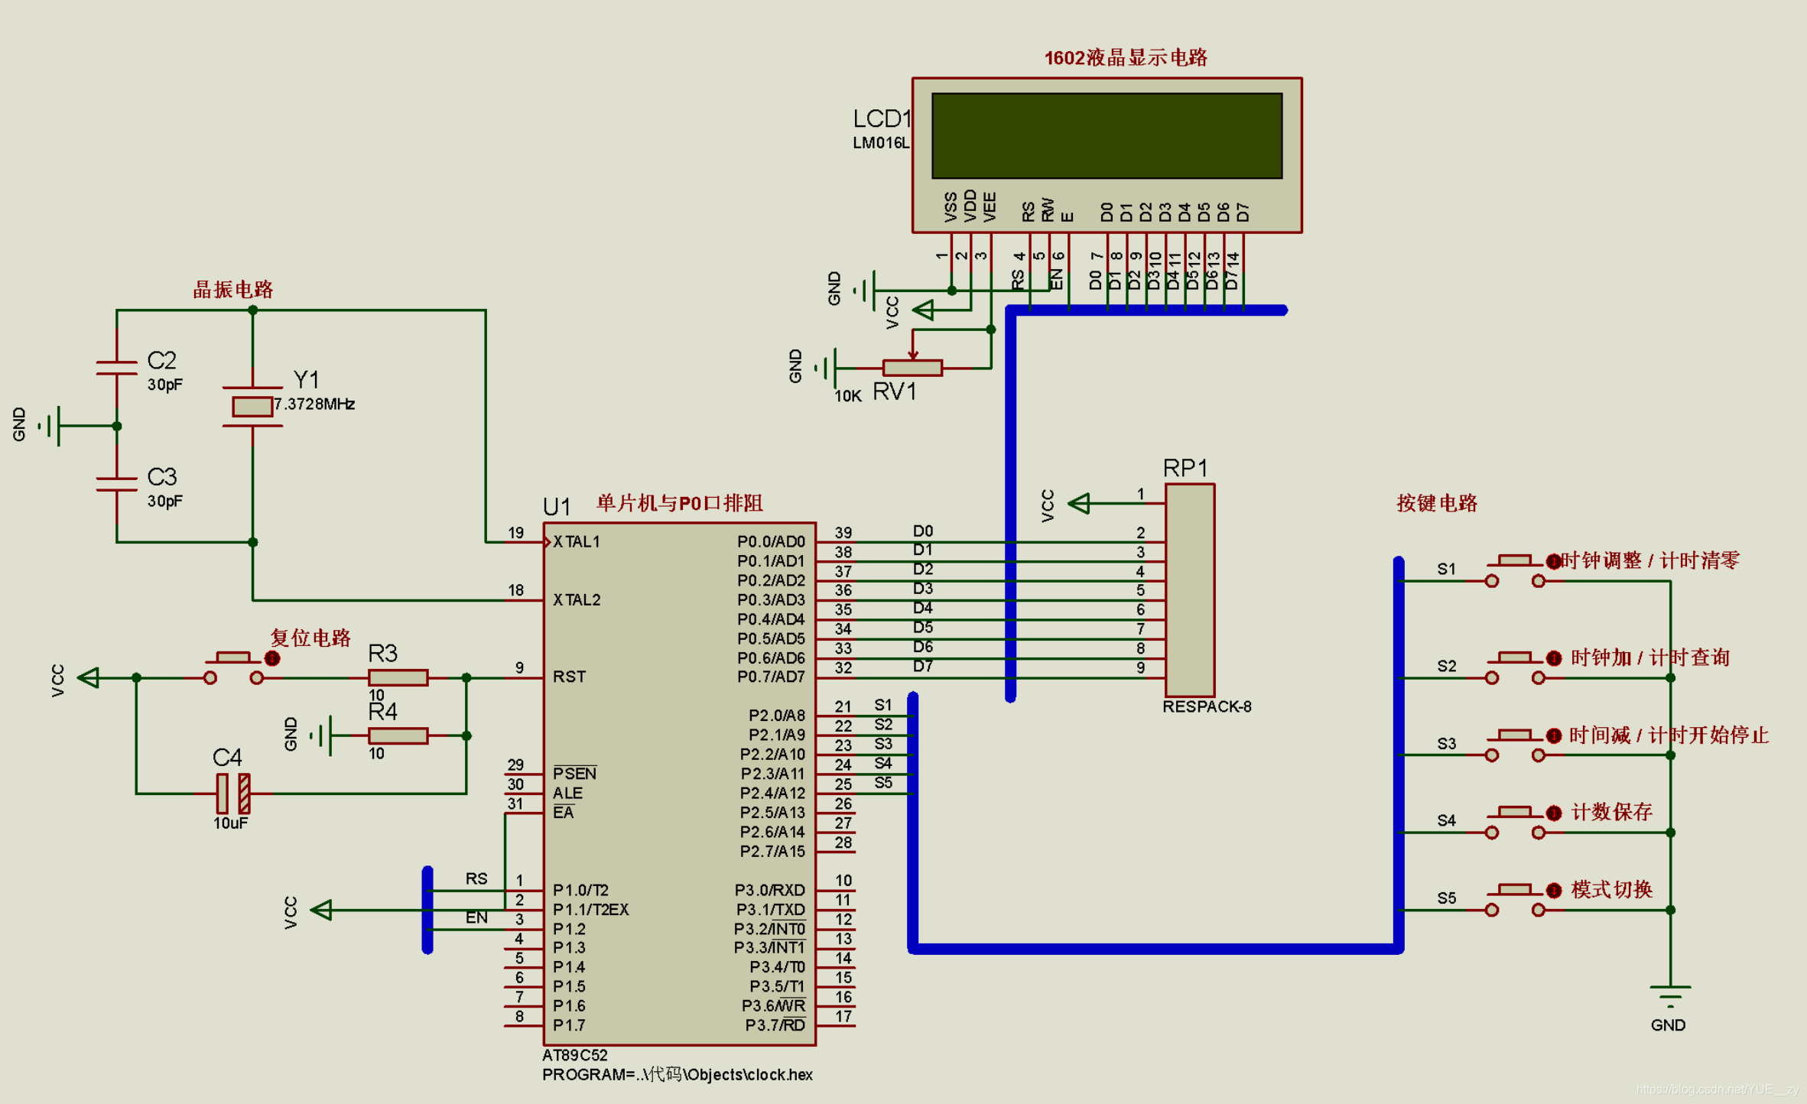Toggle the reset push button actuator

pos(271,658)
